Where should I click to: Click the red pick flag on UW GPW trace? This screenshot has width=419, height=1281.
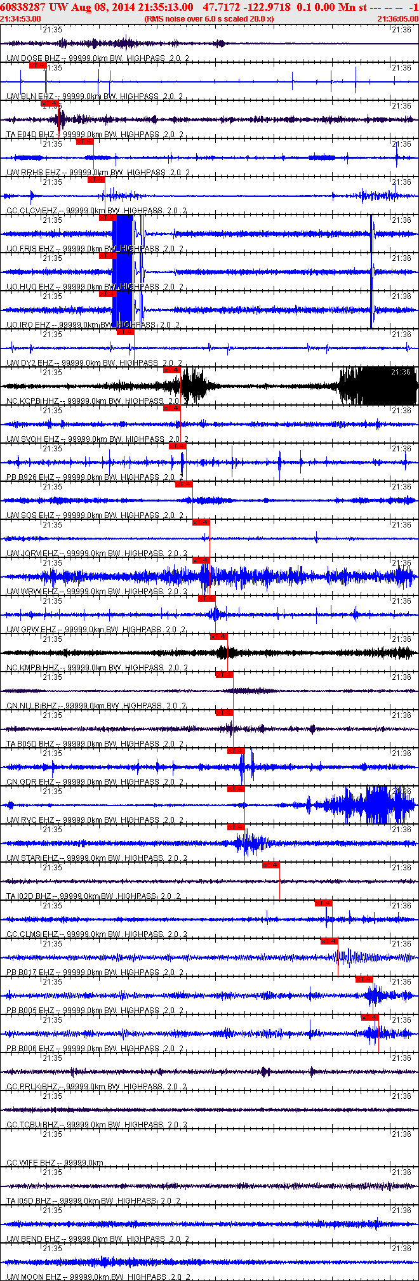tap(207, 599)
